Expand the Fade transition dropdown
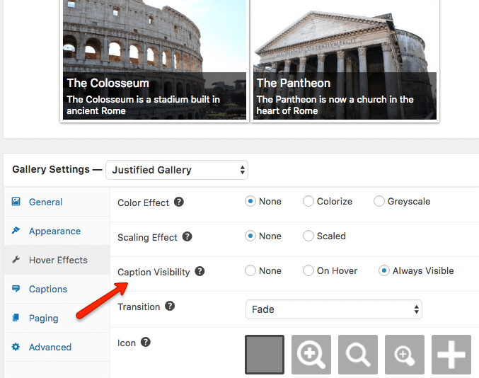 pyautogui.click(x=334, y=309)
